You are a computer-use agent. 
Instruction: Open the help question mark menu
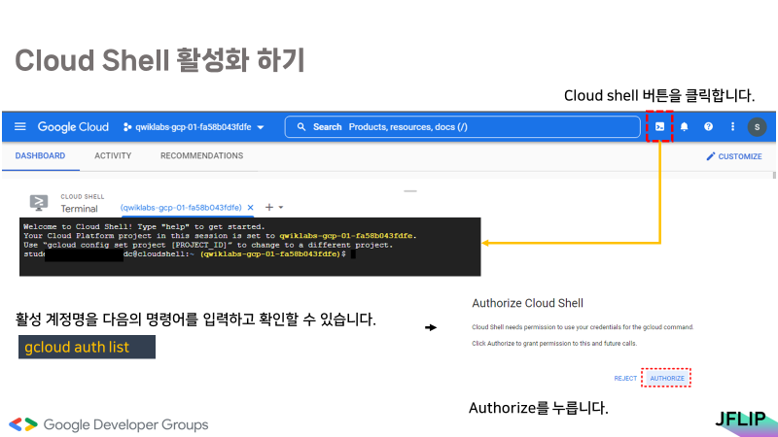709,127
